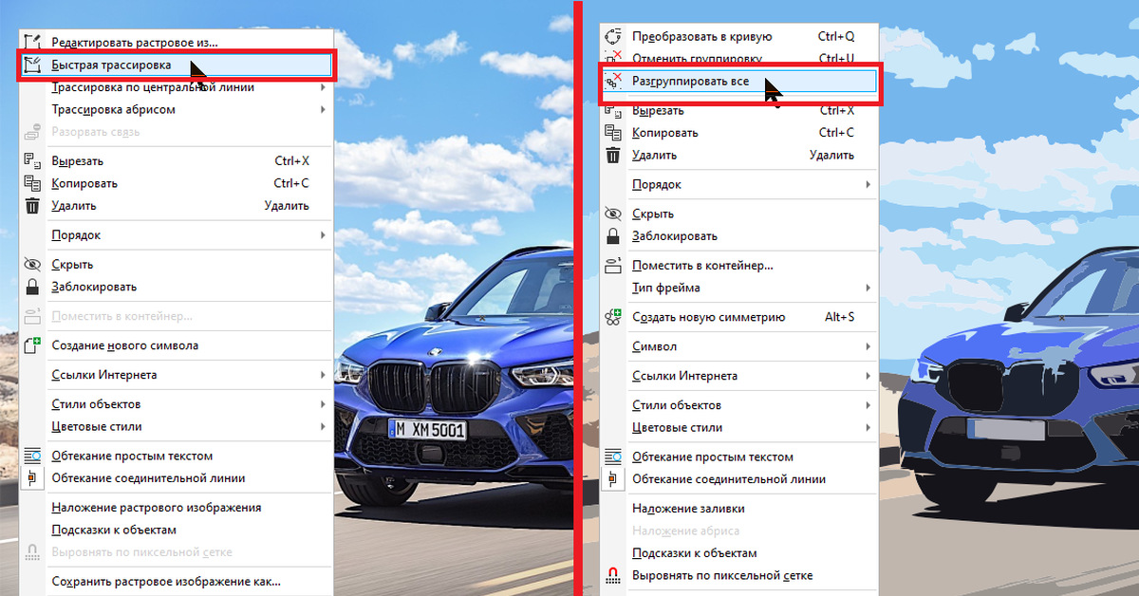1139x596 pixels.
Task: Toggle the Скрыть eye icon in right menu
Action: point(614,214)
